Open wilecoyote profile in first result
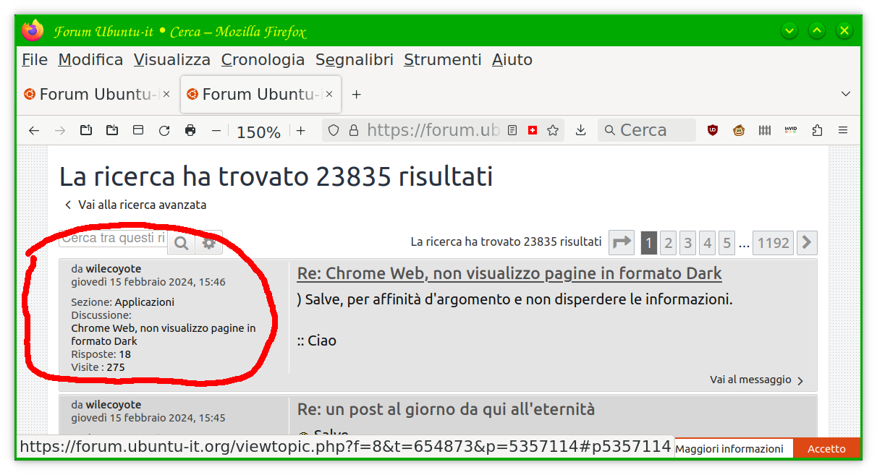877x475 pixels. (114, 269)
